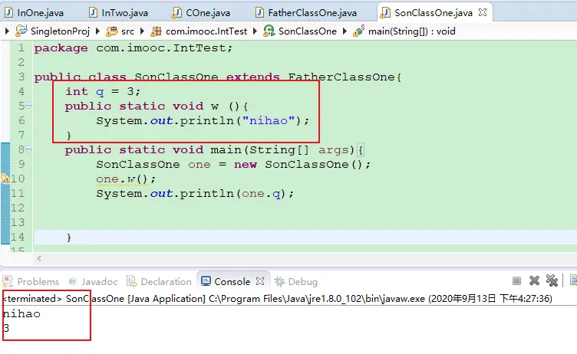The image size is (577, 354).
Task: Switch to FatherClassOne.java editor tab
Action: point(312,12)
